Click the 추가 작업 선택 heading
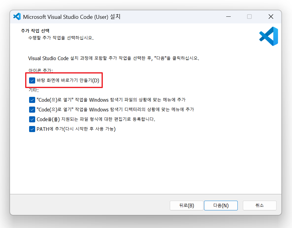This screenshot has width=292, height=228. tap(35, 31)
